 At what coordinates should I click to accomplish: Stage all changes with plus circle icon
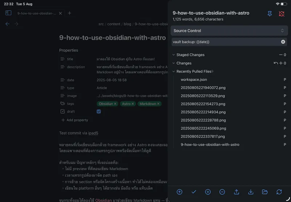click(208, 192)
